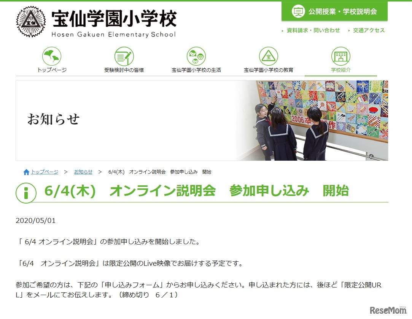
Task: Click the green info icon beside heading
Action: coord(26,193)
